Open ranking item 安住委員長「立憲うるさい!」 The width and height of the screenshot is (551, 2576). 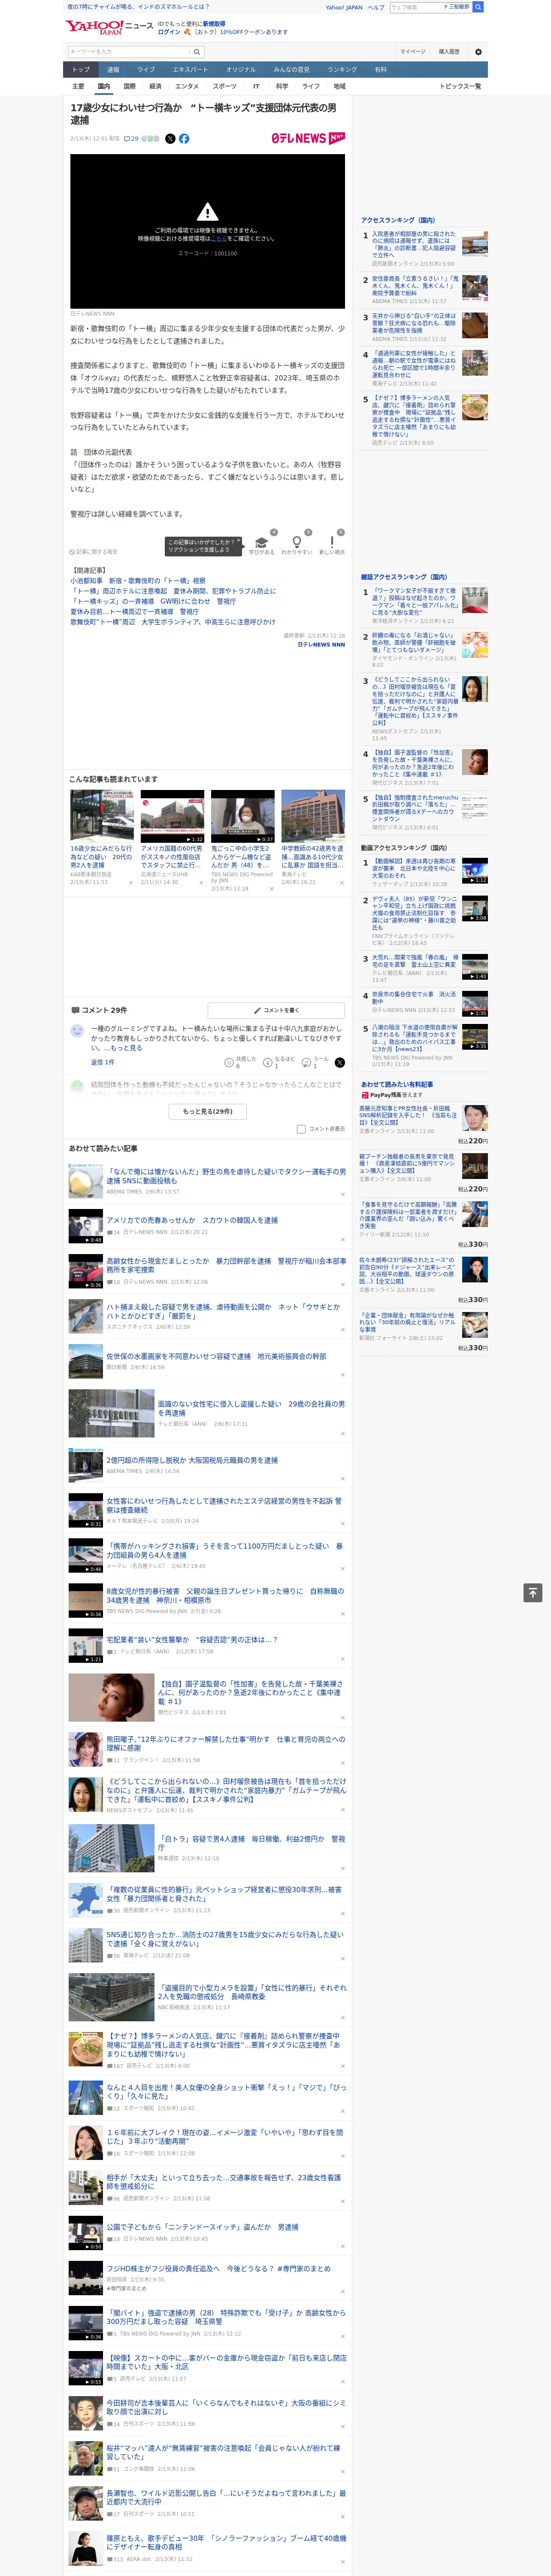tap(415, 285)
